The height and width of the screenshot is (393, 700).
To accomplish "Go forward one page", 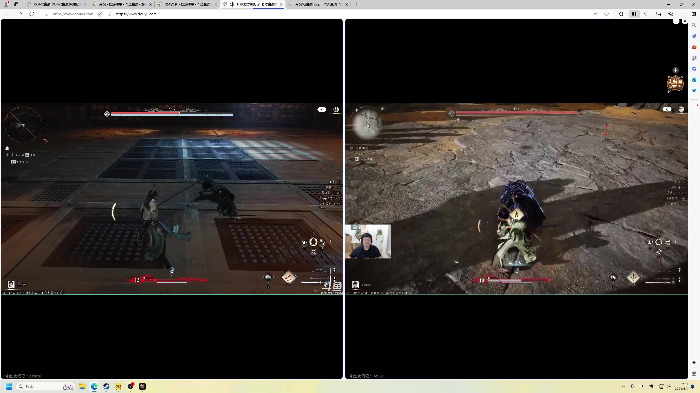I will 20,14.
